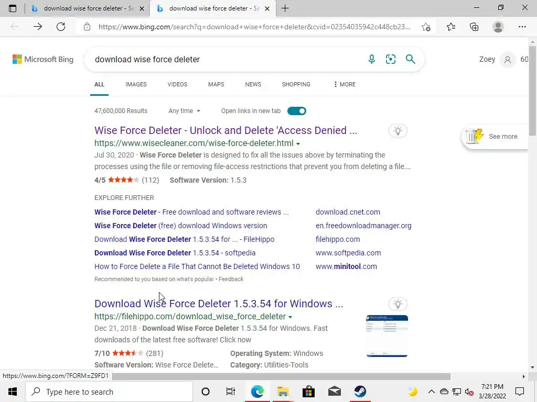
Task: Open Microsoft Store from the taskbar
Action: (308, 392)
